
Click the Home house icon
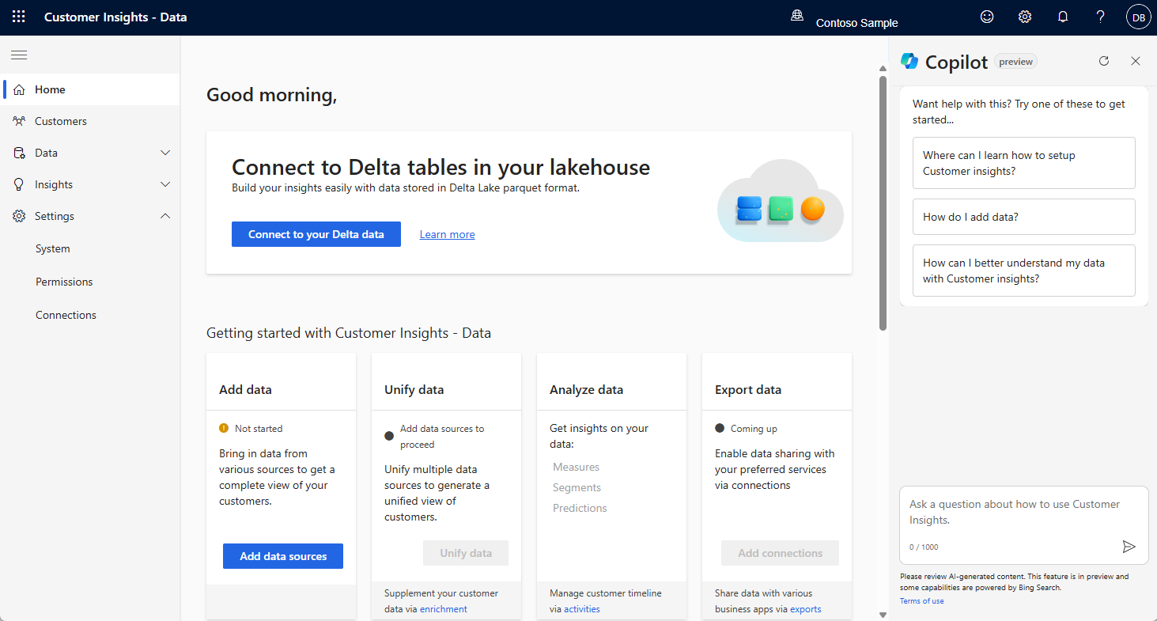pyautogui.click(x=19, y=89)
